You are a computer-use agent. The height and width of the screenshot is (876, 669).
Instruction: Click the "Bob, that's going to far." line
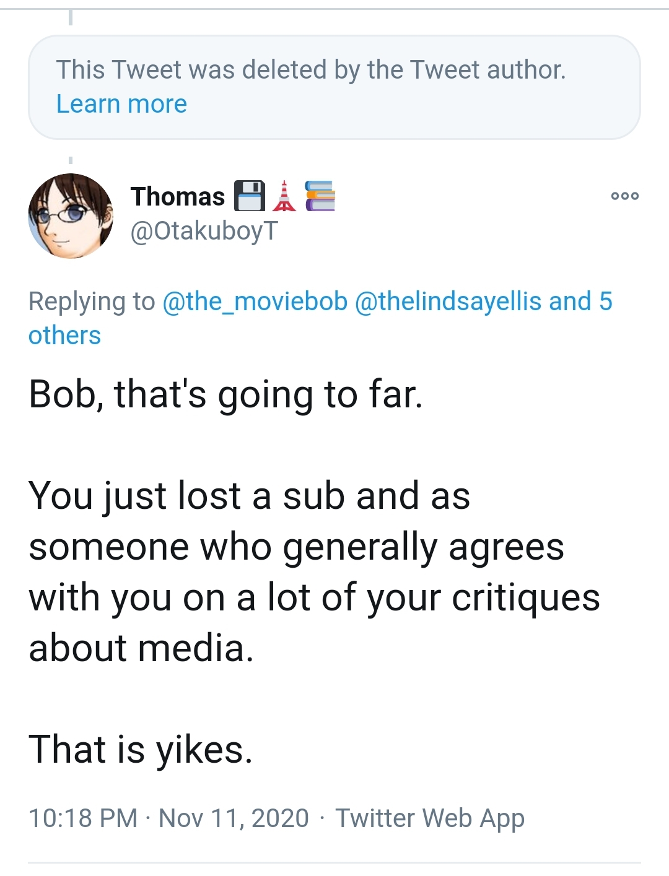tap(225, 394)
